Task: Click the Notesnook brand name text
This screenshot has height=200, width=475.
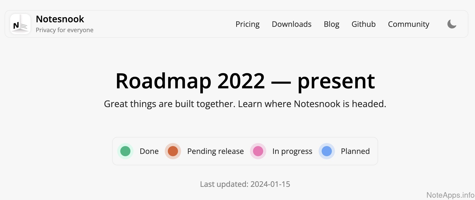Action: click(60, 19)
